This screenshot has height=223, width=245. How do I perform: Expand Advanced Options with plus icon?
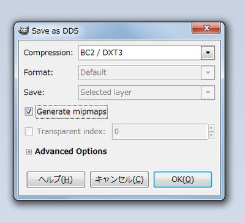(29, 152)
